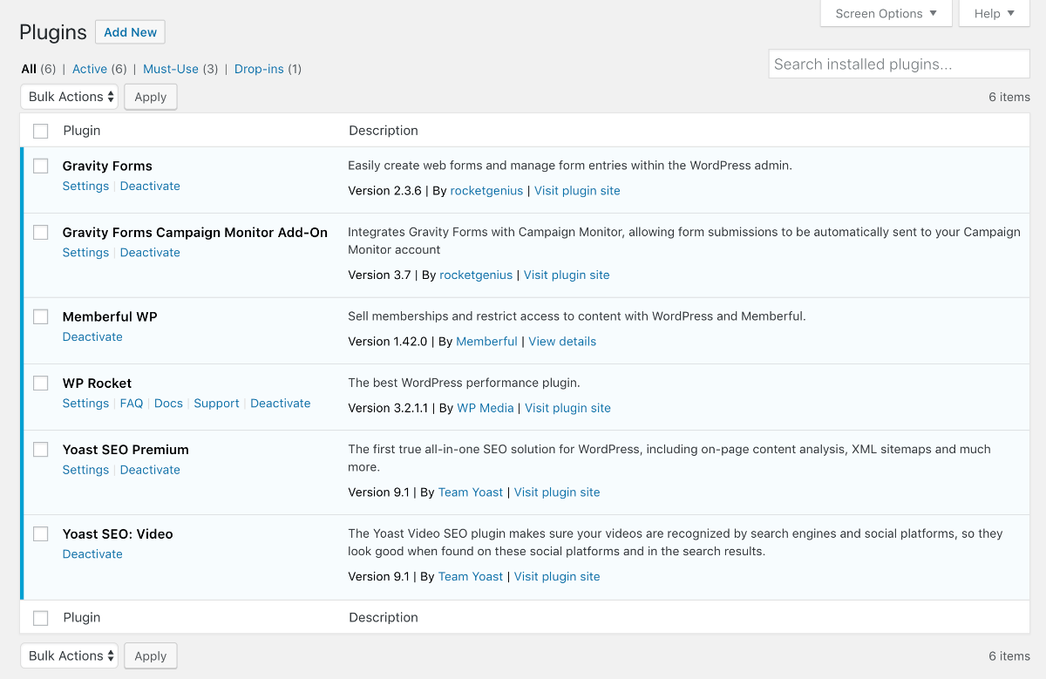Tick the Gravity Forms plugin checkbox
The height and width of the screenshot is (679, 1046).
coord(41,166)
